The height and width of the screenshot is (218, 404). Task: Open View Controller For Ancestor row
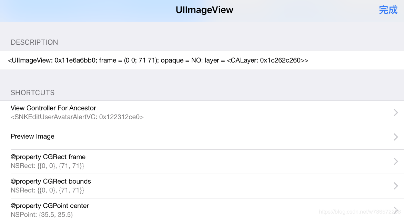(x=202, y=112)
